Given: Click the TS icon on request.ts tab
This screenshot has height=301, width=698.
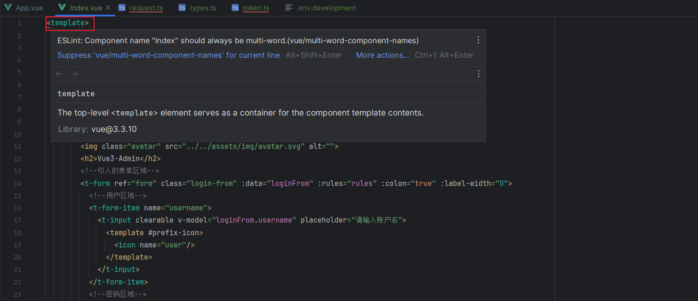Looking at the screenshot, I should pyautogui.click(x=122, y=8).
